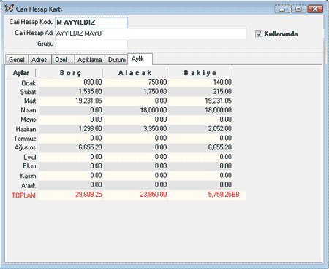Click the Ağustos month label
Viewport: 329px width, 269px height.
coord(25,147)
